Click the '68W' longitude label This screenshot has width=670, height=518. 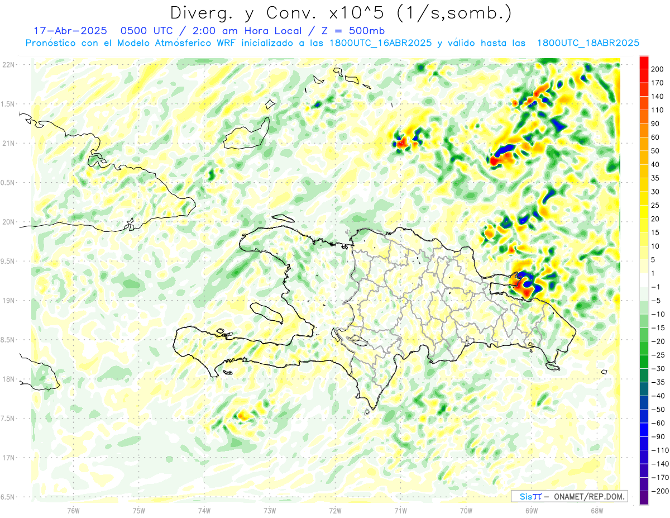[597, 510]
